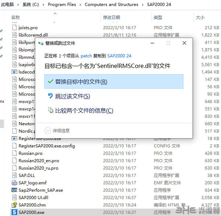Select file name Sap2Perform_SAP.exe
Screen dimensions: 221x216
point(41,190)
